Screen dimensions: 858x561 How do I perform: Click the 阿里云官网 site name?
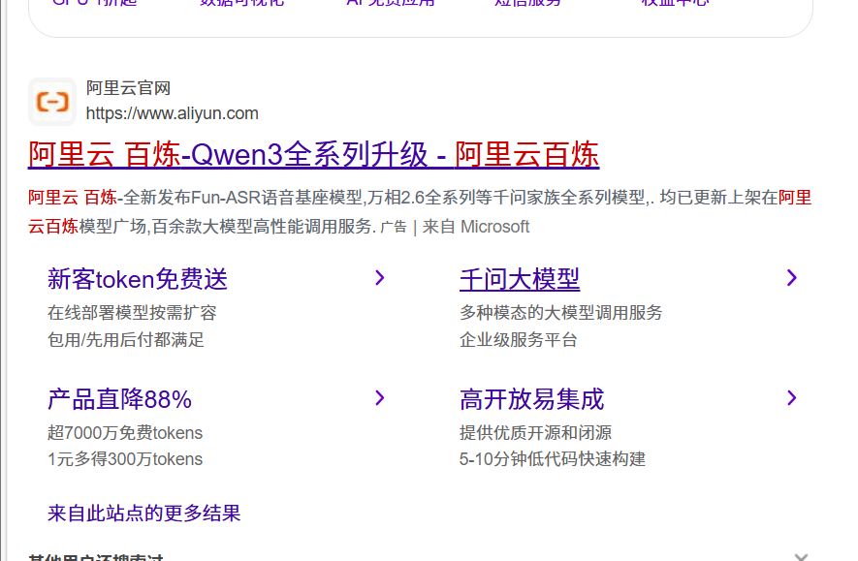(128, 88)
